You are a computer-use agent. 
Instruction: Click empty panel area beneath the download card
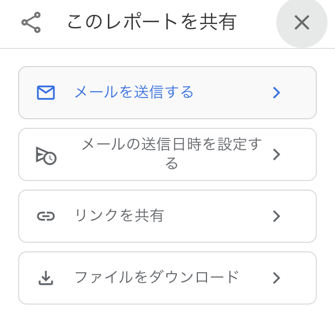(x=168, y=317)
